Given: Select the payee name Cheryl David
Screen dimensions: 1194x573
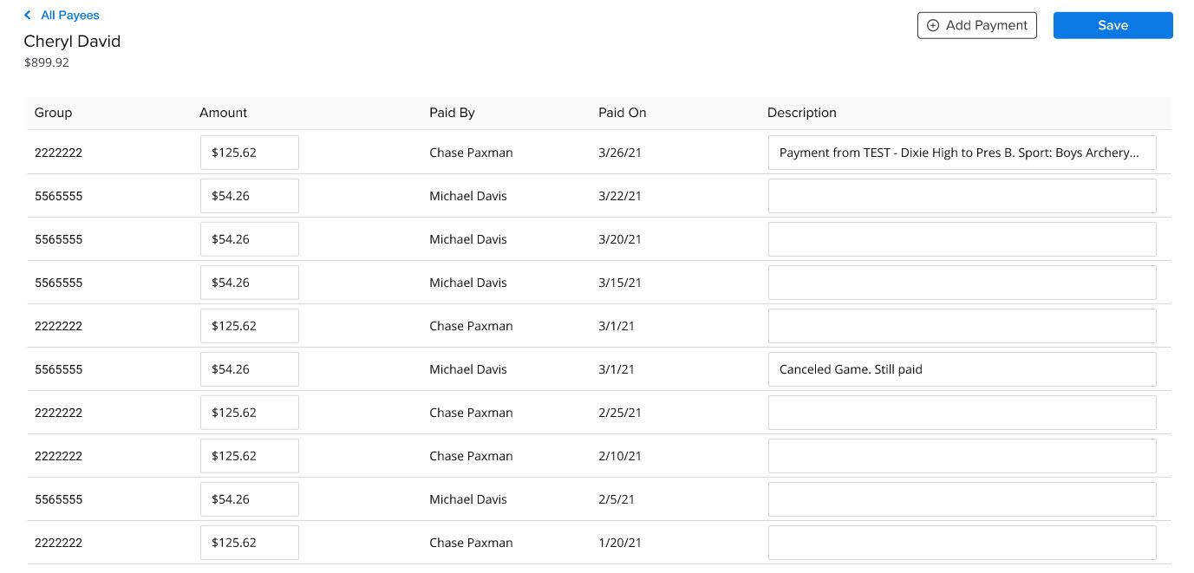Looking at the screenshot, I should tap(72, 42).
